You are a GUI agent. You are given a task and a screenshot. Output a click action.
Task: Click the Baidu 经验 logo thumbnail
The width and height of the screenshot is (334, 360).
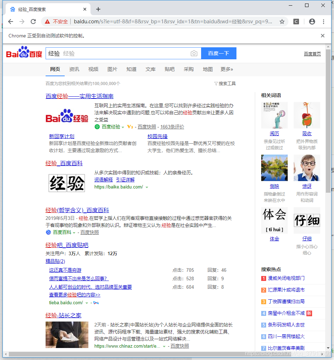(67, 116)
